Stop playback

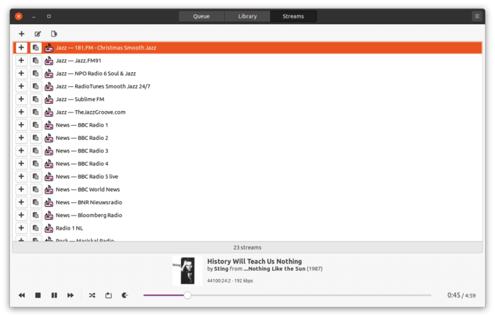pos(38,295)
